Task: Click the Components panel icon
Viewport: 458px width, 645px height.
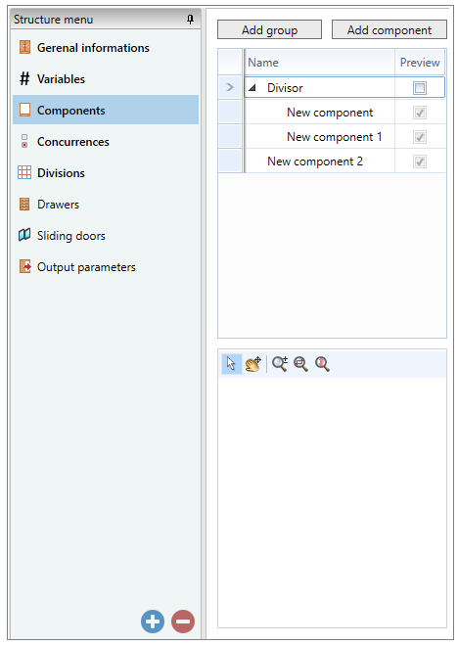Action: [24, 110]
